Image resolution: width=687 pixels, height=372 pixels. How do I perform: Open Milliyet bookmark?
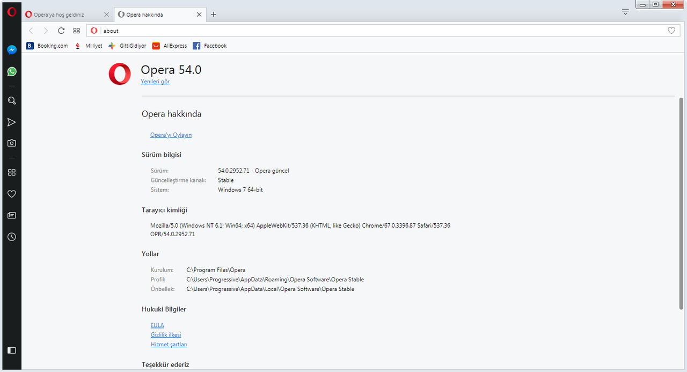[x=88, y=46]
